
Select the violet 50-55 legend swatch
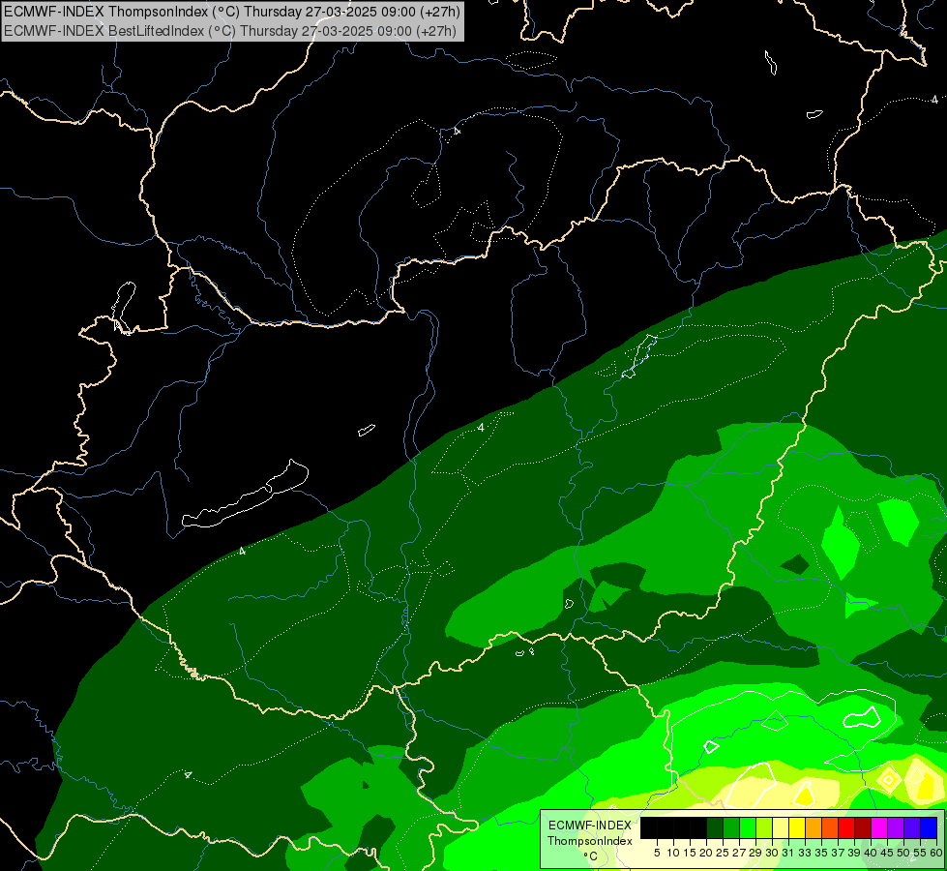[912, 827]
